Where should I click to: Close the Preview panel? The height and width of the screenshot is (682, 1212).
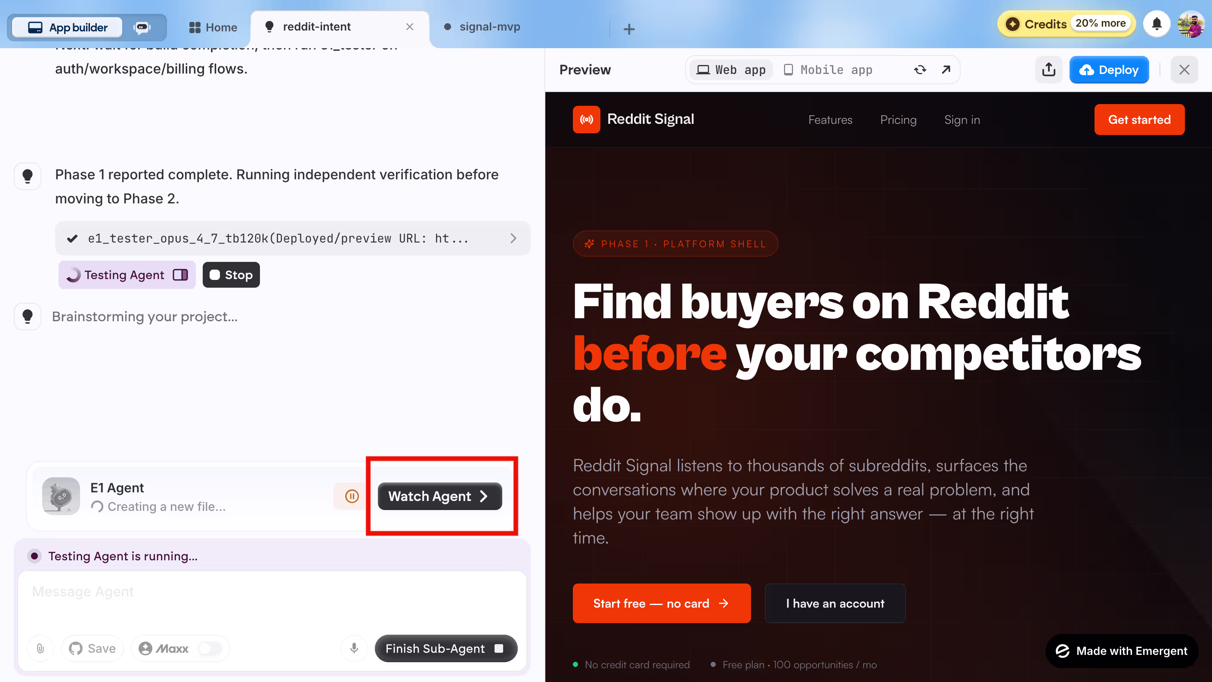point(1184,70)
